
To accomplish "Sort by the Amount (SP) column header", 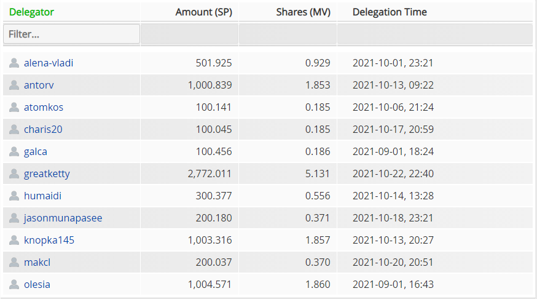I will coord(204,12).
